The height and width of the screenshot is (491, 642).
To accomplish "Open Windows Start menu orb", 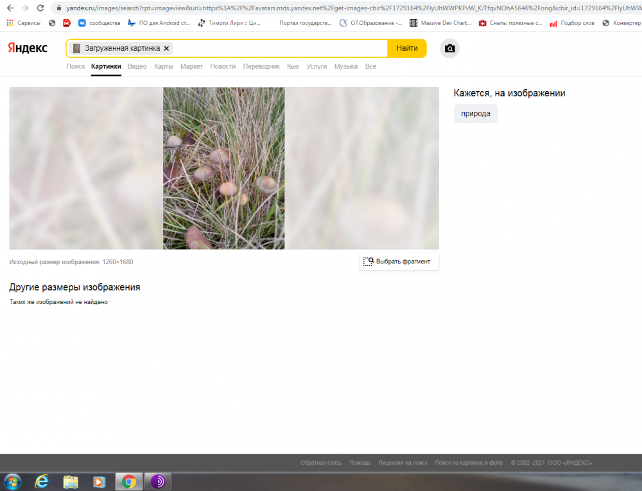I will click(12, 481).
